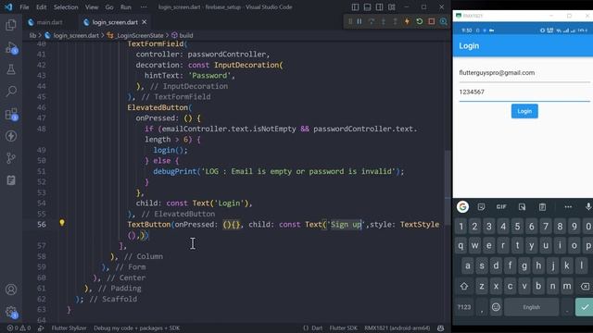The height and width of the screenshot is (333, 593).
Task: Click line number 56 in the editor gutter
Action: [x=42, y=224]
